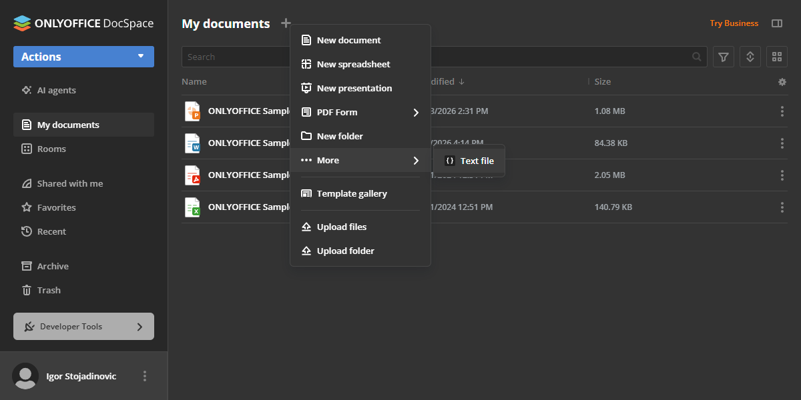Choose New presentation from menu
This screenshot has width=801, height=400.
360,88
